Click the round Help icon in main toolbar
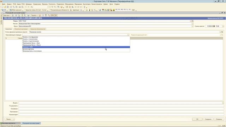Viewport: 226px width, 127px height. click(x=61, y=7)
